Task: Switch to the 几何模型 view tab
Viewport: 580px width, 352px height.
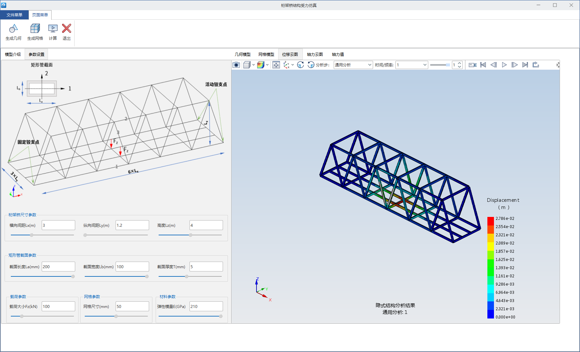Action: click(x=243, y=54)
